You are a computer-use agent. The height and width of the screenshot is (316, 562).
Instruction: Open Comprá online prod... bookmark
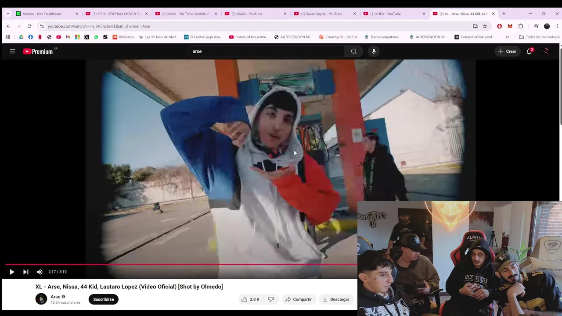point(475,37)
